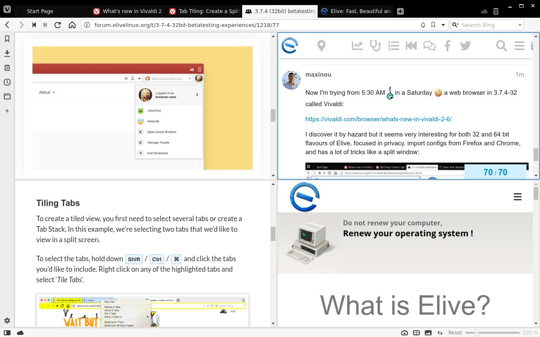The height and width of the screenshot is (337, 540).
Task: Open the forum stats chart icon
Action: [x=357, y=45]
